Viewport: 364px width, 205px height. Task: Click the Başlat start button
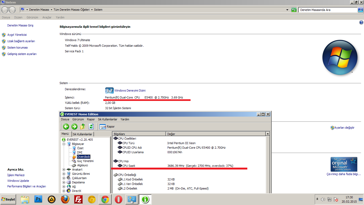8,199
